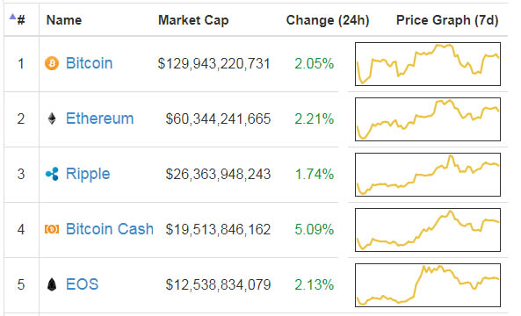Open the Bitcoin Cash link
Screen dimensions: 521x316
pos(110,229)
